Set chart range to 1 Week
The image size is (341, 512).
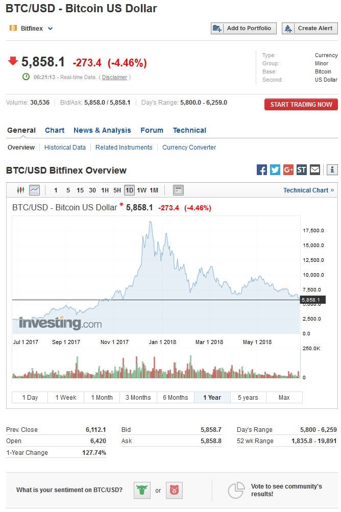click(x=66, y=397)
